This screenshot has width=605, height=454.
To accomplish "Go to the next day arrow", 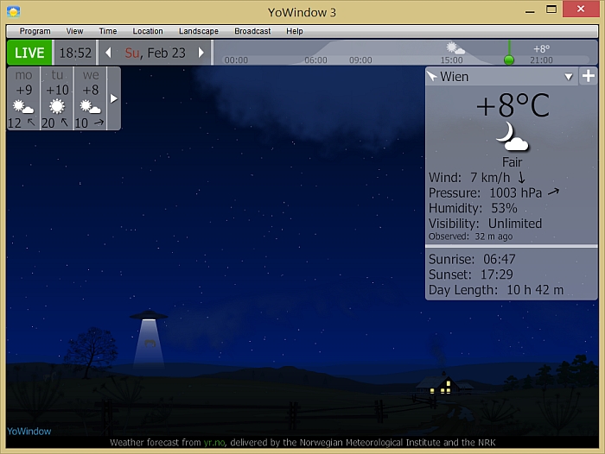I will tap(201, 53).
